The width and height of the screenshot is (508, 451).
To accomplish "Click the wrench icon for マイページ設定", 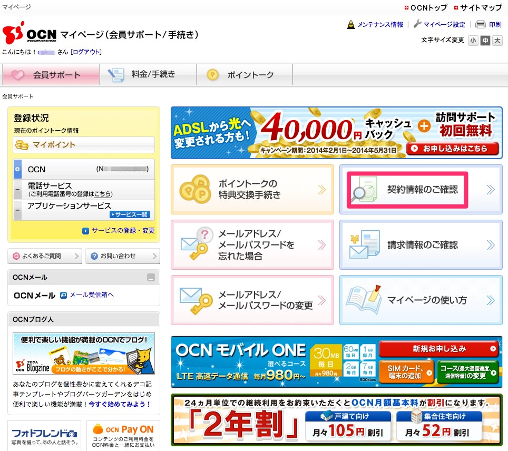I will (x=417, y=24).
